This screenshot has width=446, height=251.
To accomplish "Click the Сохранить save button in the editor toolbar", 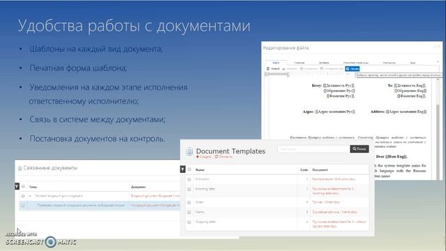I will tap(309, 68).
